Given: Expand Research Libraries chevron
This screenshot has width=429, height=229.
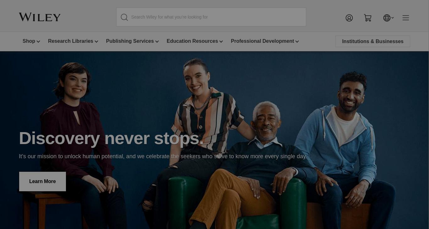Looking at the screenshot, I should coord(96,42).
